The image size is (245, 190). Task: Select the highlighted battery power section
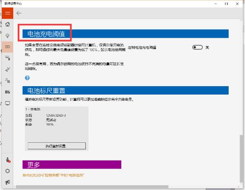[7, 47]
